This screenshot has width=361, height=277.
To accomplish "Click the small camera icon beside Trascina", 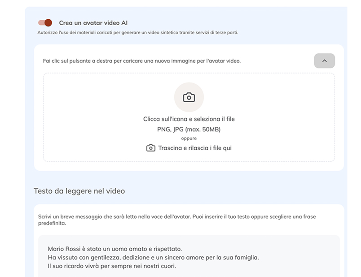I will [151, 148].
